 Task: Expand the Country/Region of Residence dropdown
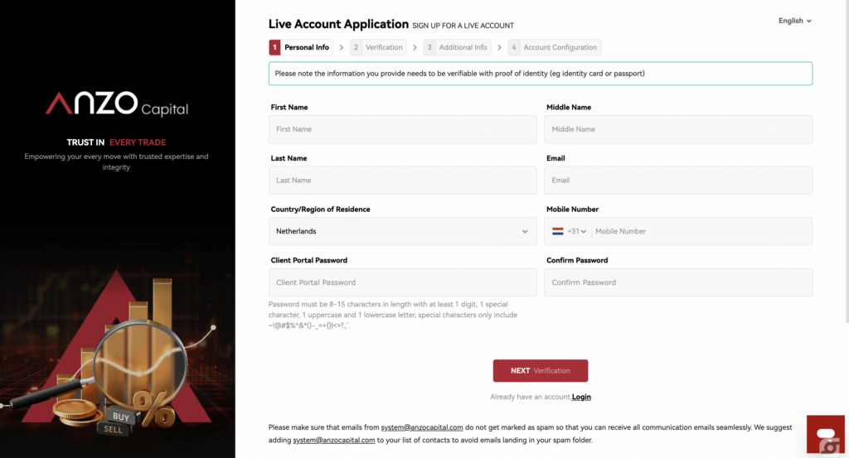click(x=402, y=232)
